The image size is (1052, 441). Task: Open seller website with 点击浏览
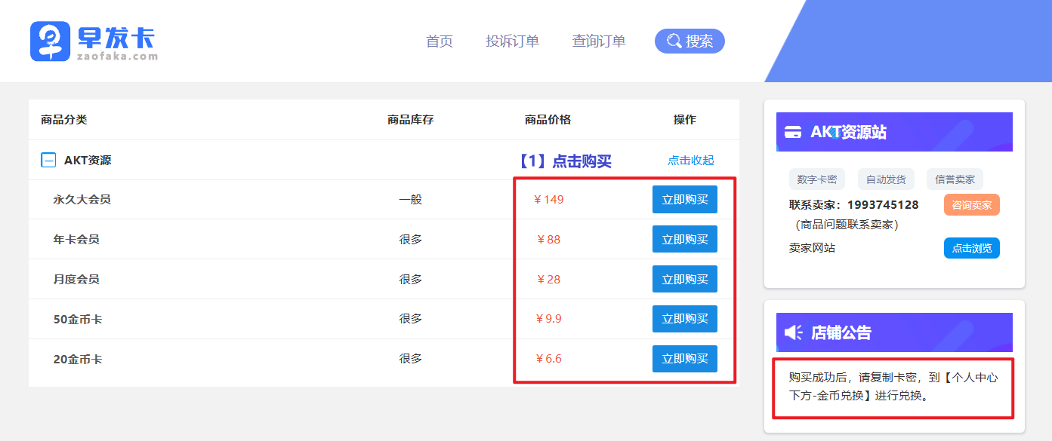(x=971, y=248)
